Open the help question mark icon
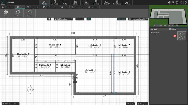Image resolution: width=188 pixels, height=105 pixels. pyautogui.click(x=169, y=3)
